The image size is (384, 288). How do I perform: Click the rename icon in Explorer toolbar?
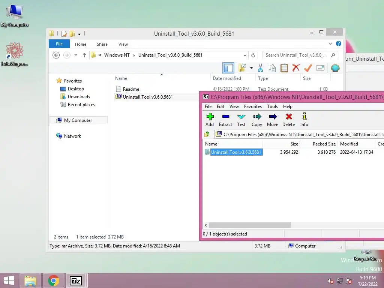pyautogui.click(x=320, y=68)
